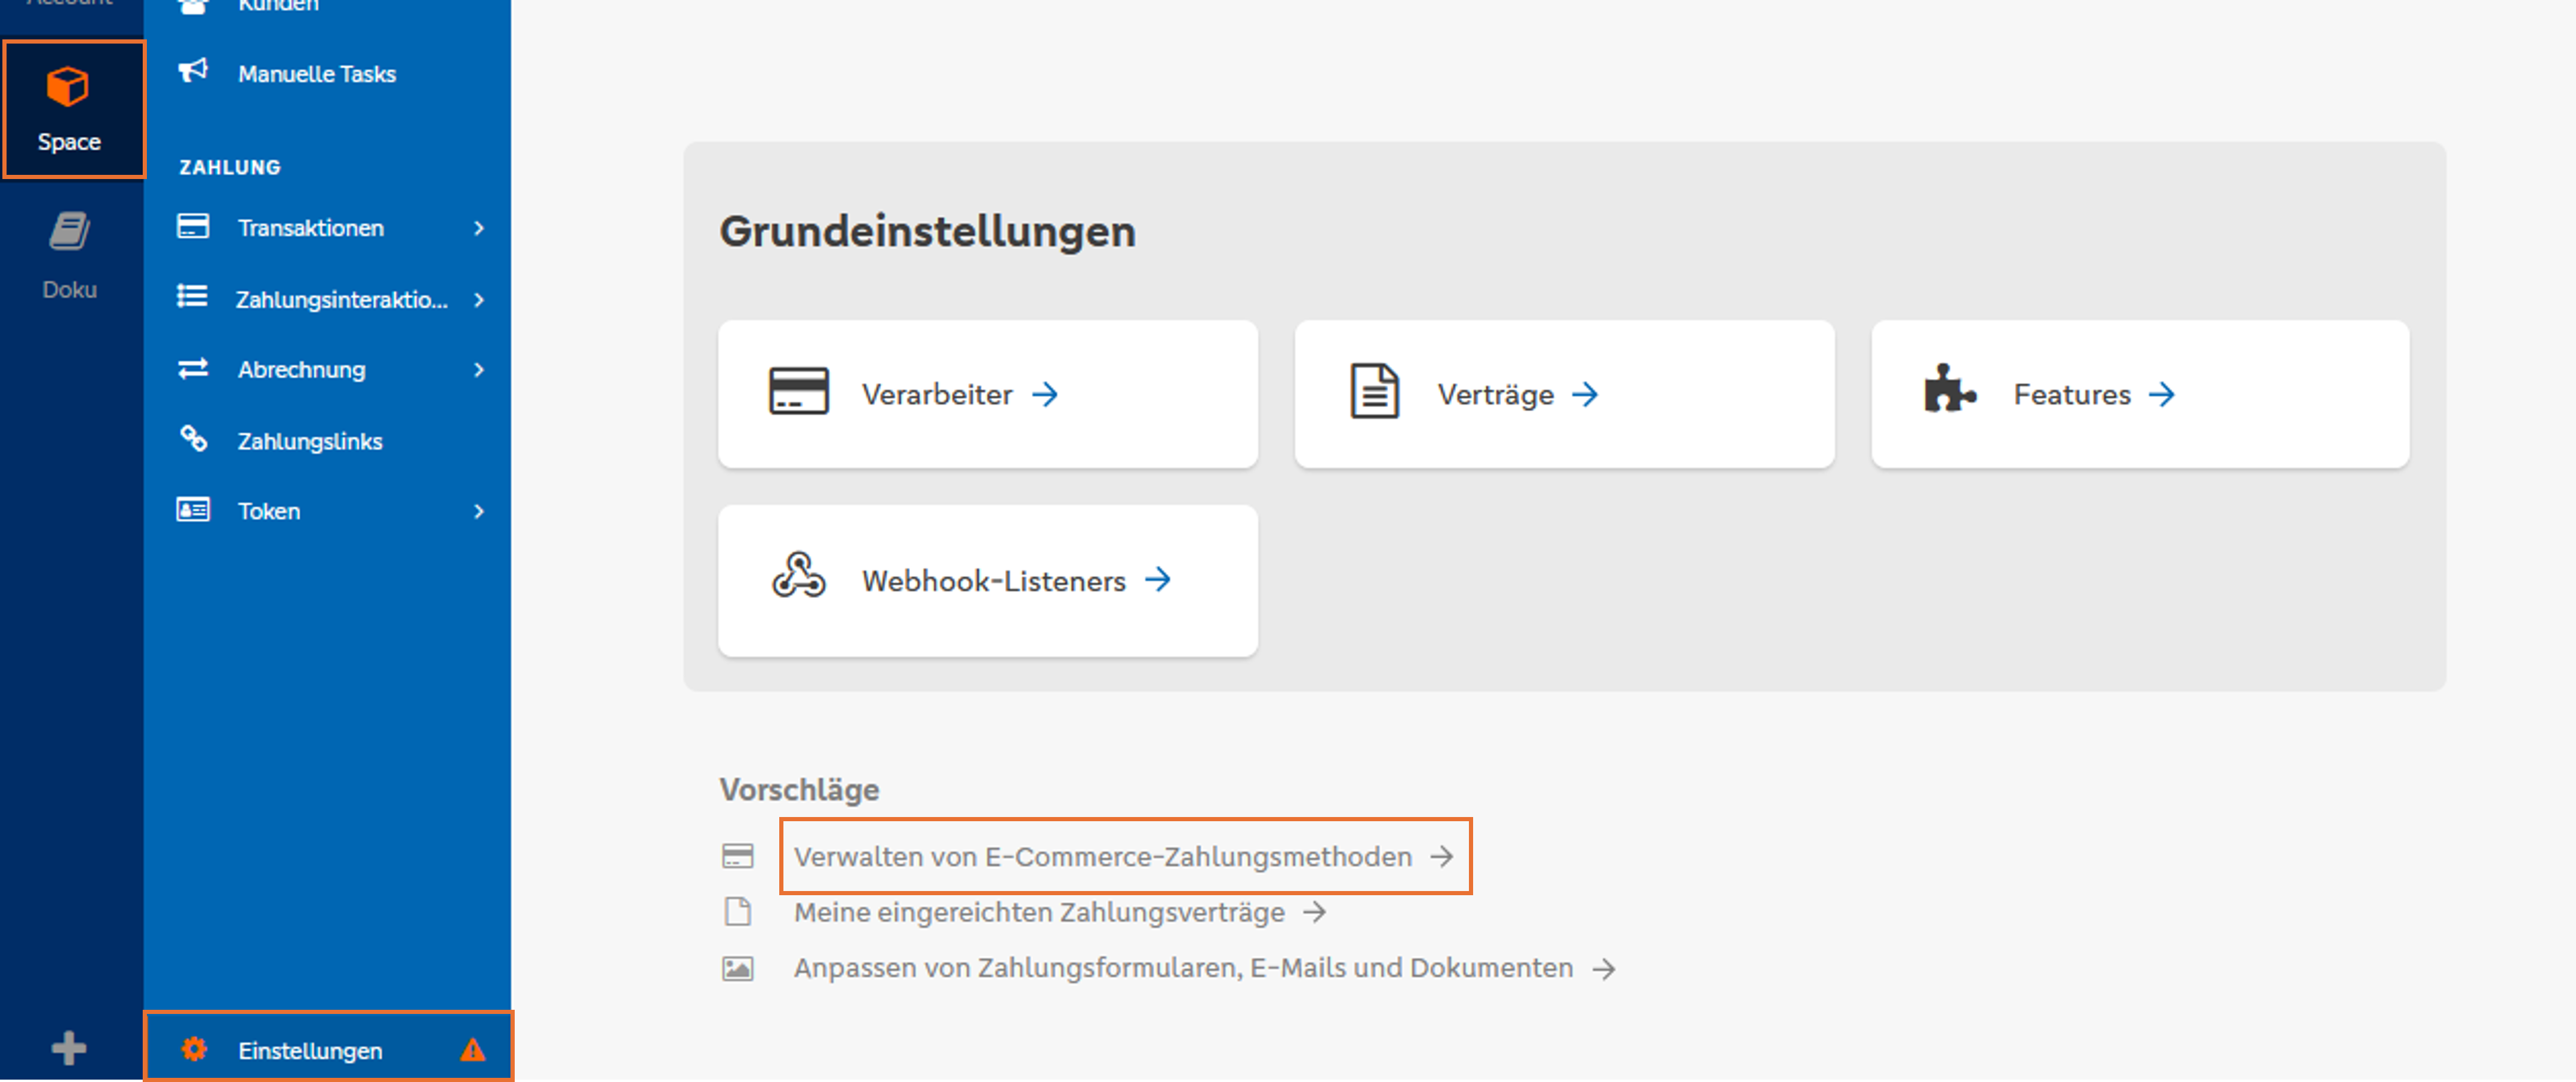Screen dimensions: 2576x1082
Task: Click the Token ID card icon
Action: coord(193,510)
